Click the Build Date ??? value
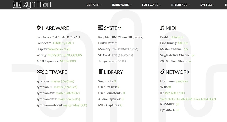Image resolution: width=227 pixels, height=122 pixels. pos(116,43)
